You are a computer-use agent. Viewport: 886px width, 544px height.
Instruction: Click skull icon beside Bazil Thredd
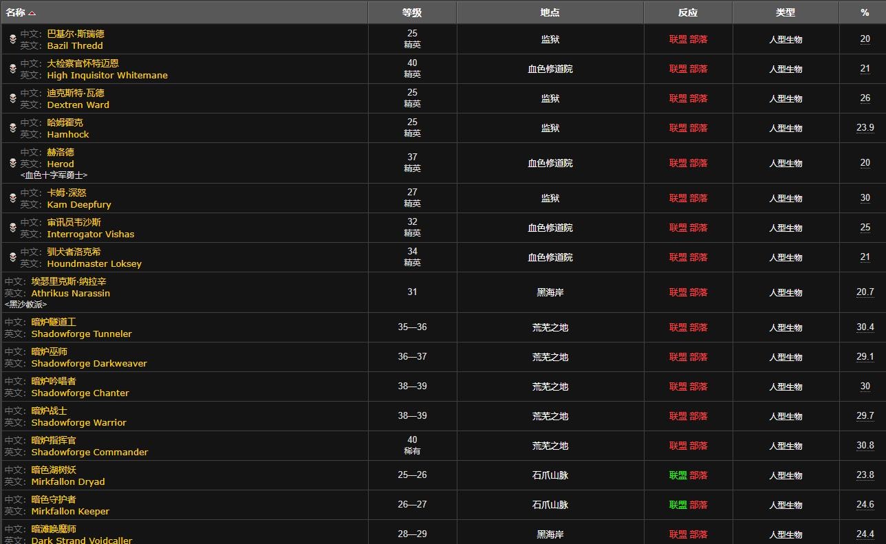12,39
